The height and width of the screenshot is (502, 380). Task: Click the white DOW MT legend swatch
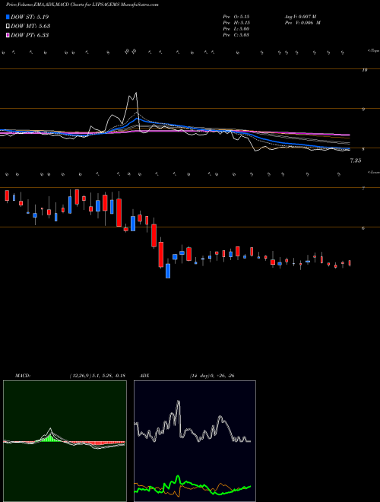(x=8, y=27)
